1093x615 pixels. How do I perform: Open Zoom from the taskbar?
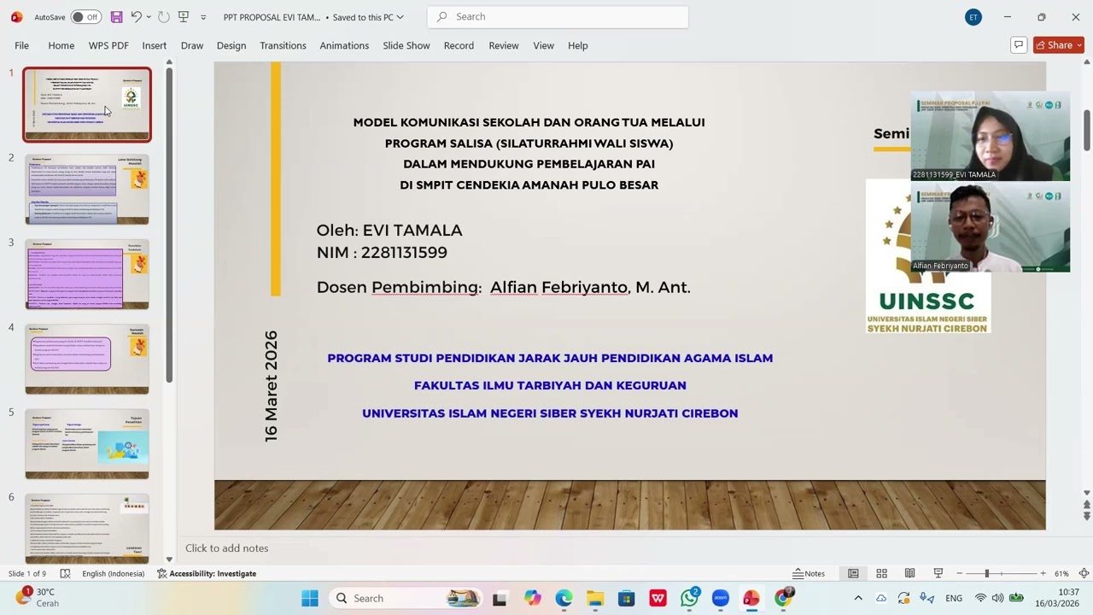720,598
